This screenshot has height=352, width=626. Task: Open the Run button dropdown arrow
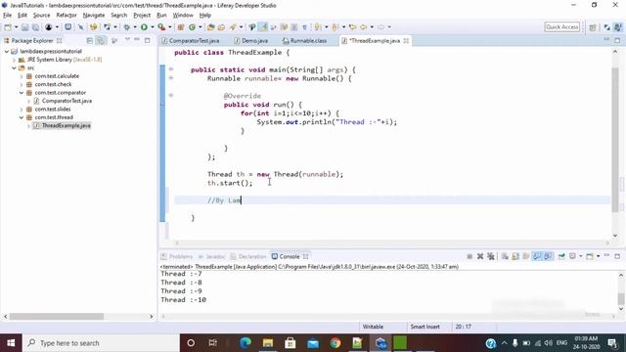coord(153,27)
